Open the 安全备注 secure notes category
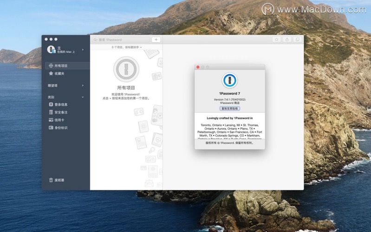This screenshot has width=371, height=232. (x=58, y=112)
